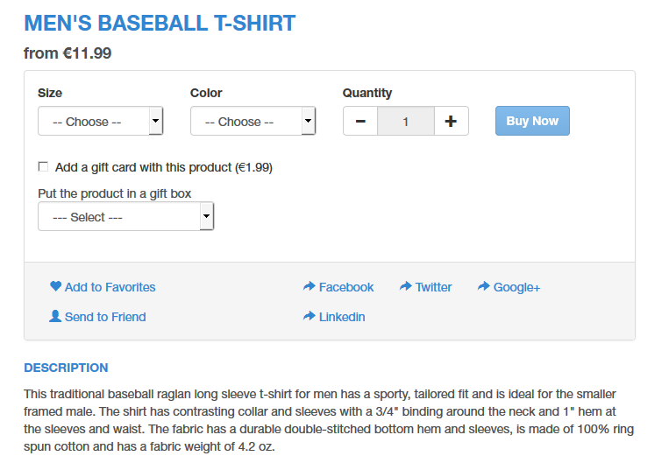Viewport: 669px width, 463px height.
Task: Open the Color dropdown
Action: [253, 121]
